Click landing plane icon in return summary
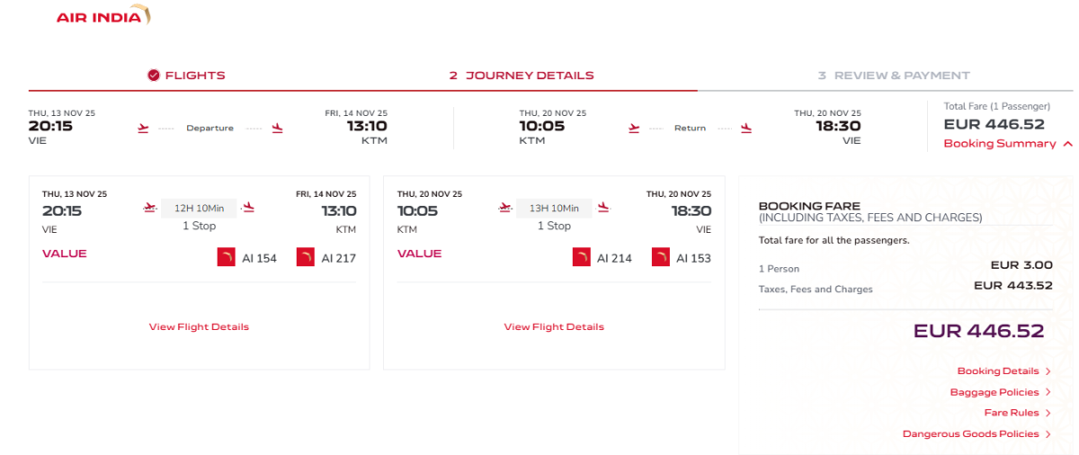The image size is (1079, 455). click(746, 129)
